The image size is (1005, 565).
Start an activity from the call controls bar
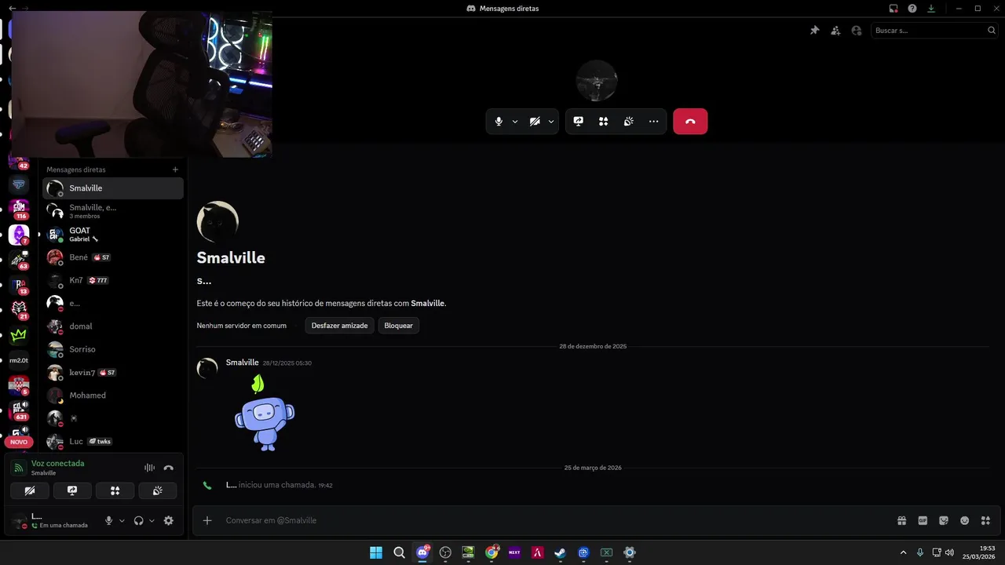(x=604, y=122)
